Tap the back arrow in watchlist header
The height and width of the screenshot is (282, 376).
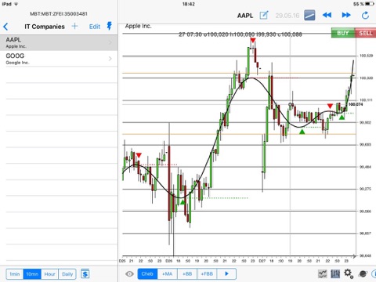coord(5,27)
